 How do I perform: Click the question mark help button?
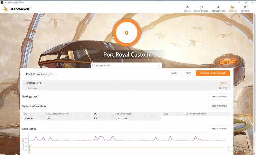pos(159,65)
